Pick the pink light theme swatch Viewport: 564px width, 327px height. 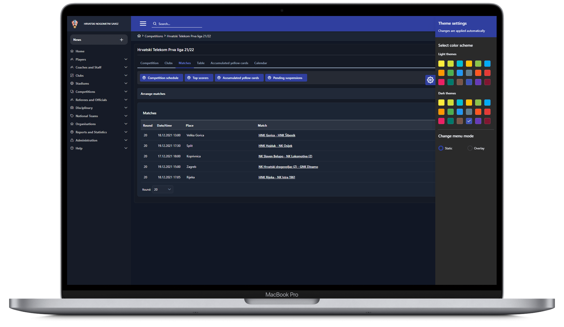pyautogui.click(x=441, y=82)
